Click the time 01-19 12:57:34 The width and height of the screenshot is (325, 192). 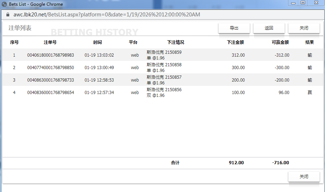pyautogui.click(x=99, y=92)
